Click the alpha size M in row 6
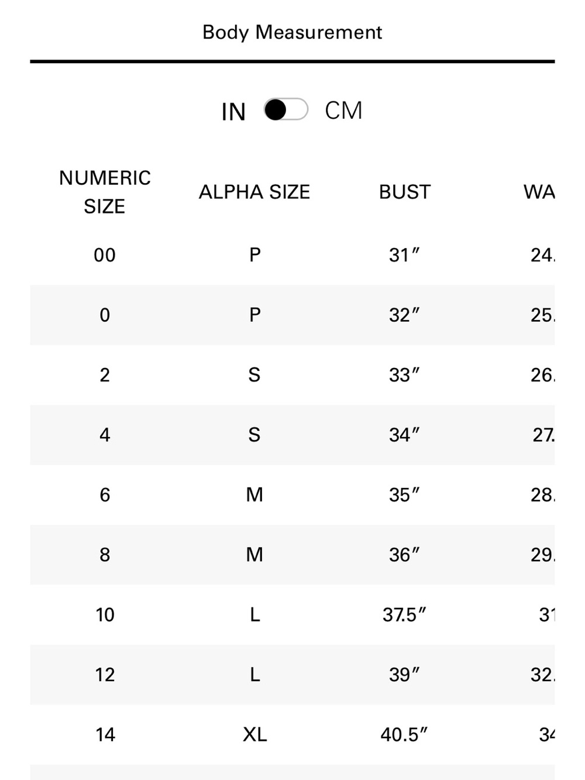 [254, 495]
